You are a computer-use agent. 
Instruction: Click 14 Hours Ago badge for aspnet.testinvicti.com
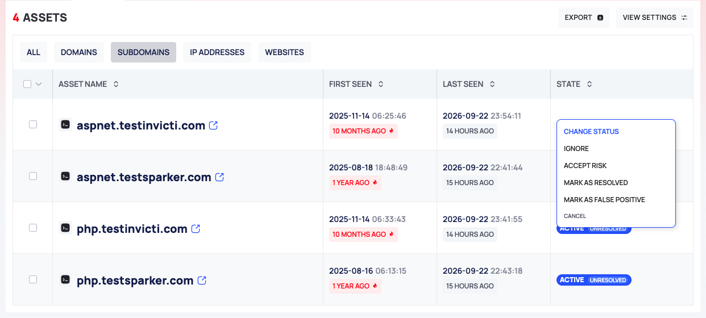(x=470, y=131)
